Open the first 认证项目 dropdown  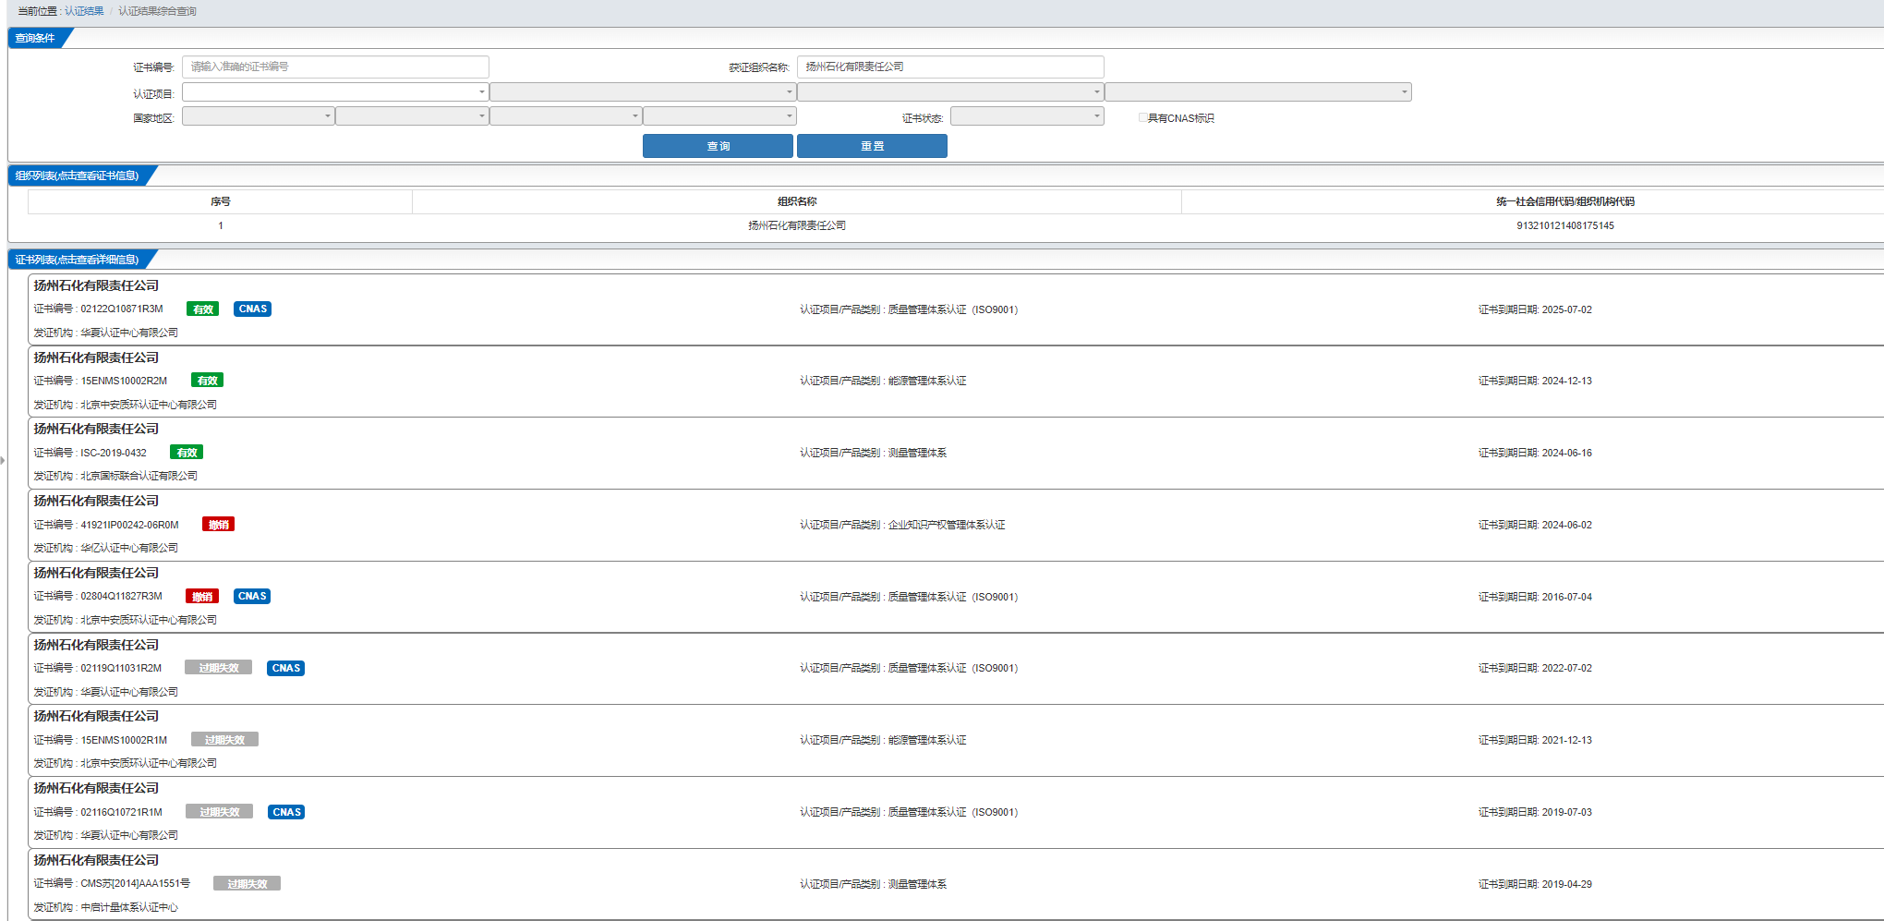click(x=335, y=91)
